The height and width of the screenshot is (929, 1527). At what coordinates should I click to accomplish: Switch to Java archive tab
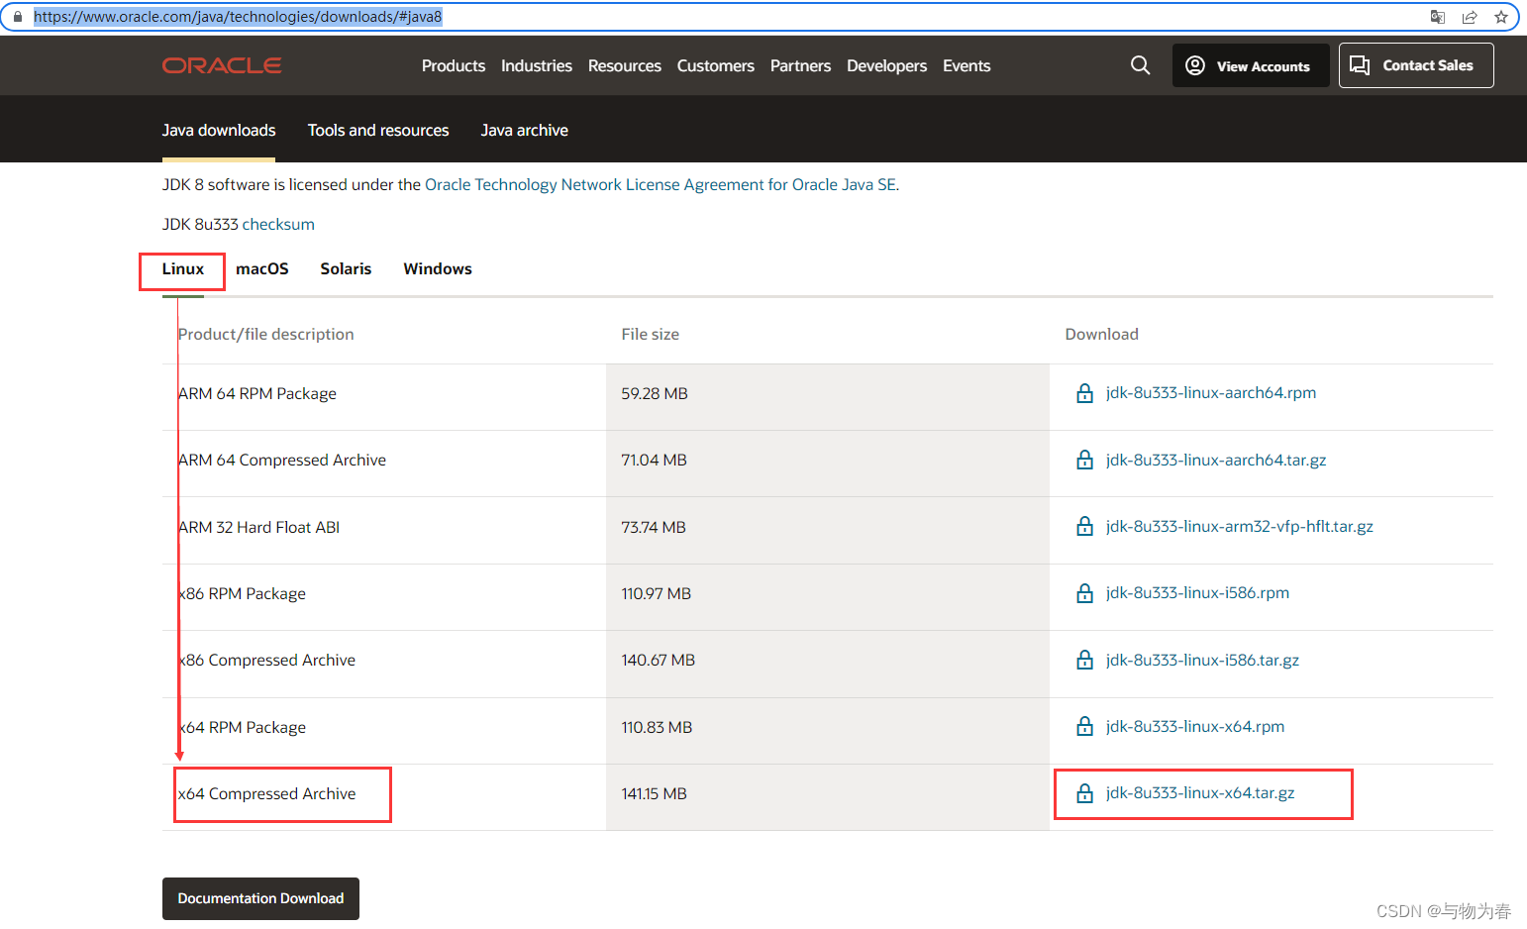[x=525, y=130]
